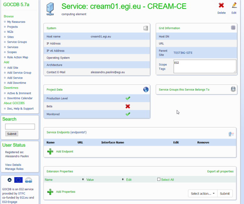Open Downtime Calendar

[20, 98]
